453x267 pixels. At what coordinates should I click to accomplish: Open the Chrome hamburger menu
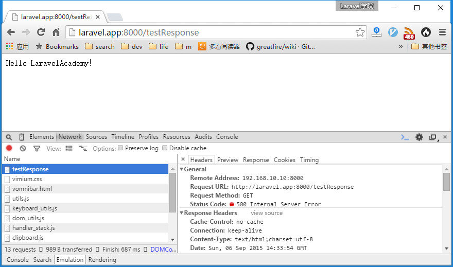coord(442,32)
